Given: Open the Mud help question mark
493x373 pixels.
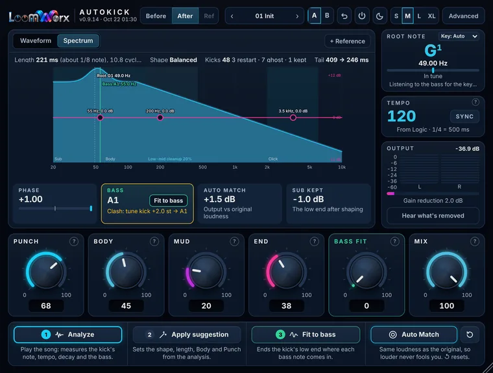Looking at the screenshot, I should click(234, 241).
